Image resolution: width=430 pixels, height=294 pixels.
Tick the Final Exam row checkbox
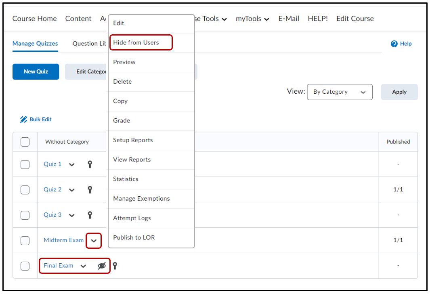pos(25,266)
